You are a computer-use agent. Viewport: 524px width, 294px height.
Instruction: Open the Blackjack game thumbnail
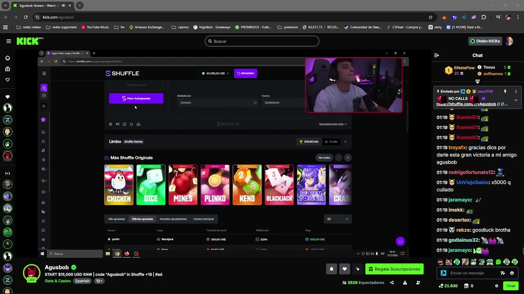coord(279,185)
